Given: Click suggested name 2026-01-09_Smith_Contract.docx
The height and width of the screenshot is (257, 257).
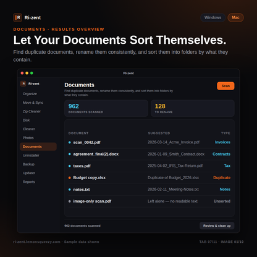Looking at the screenshot, I should [x=176, y=154].
